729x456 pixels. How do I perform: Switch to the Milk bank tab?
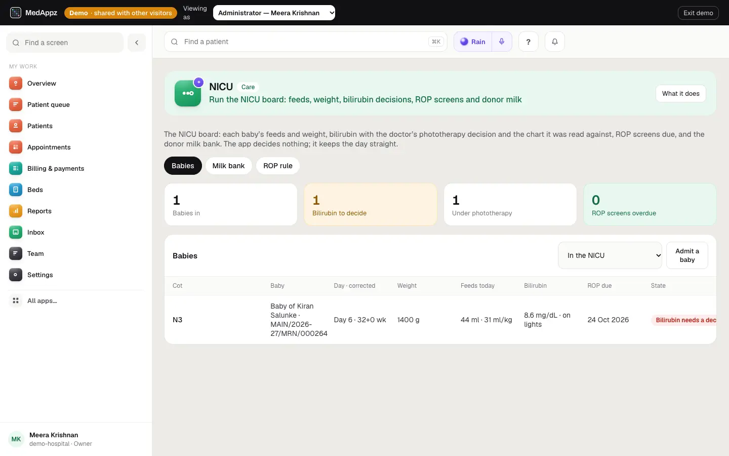[228, 166]
